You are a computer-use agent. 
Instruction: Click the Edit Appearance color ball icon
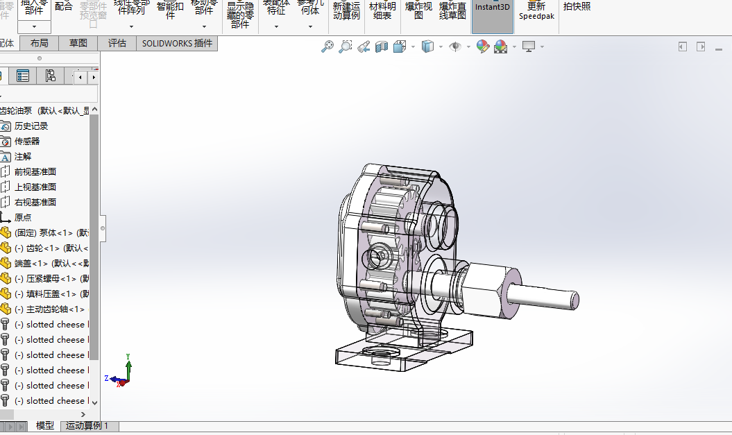point(483,46)
